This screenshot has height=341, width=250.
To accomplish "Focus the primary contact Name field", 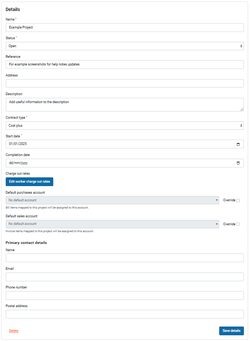I will tap(124, 258).
